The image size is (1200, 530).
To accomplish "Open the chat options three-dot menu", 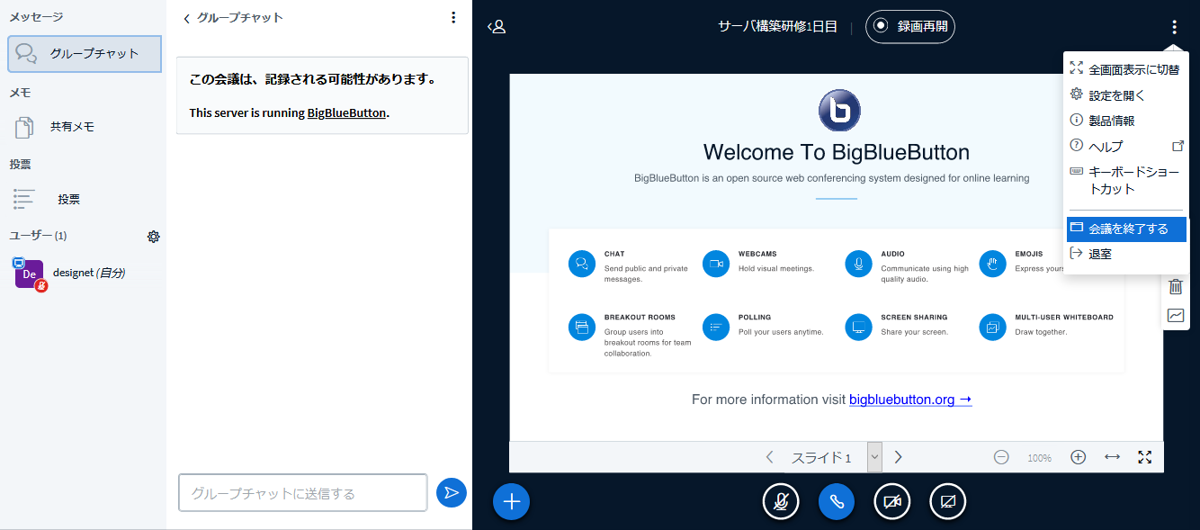I will click(452, 17).
